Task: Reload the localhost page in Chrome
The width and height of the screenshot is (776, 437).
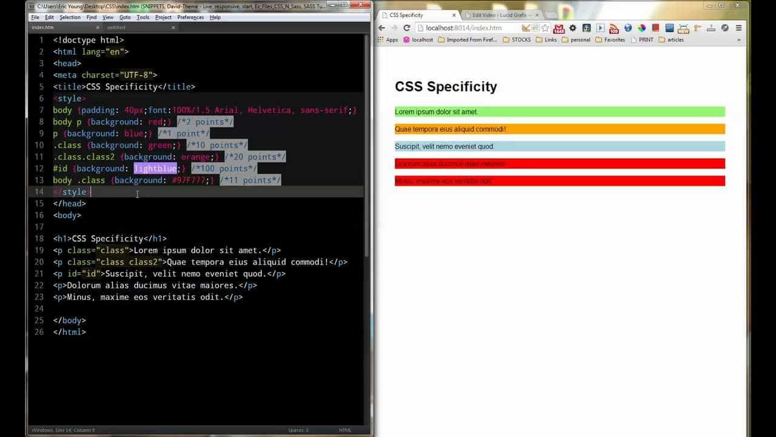Action: coord(407,28)
